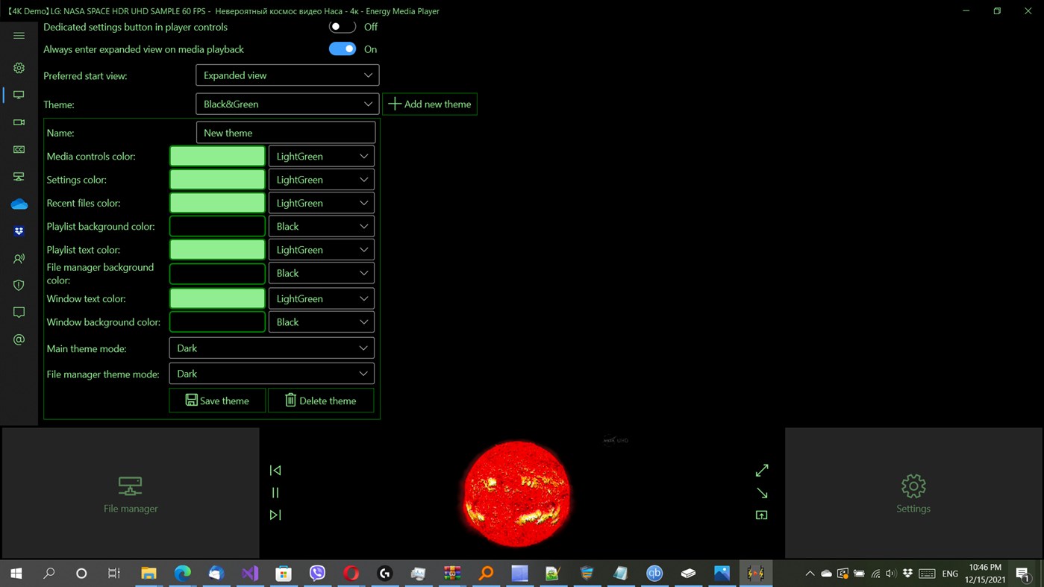
Task: Pause the playing video
Action: point(275,492)
